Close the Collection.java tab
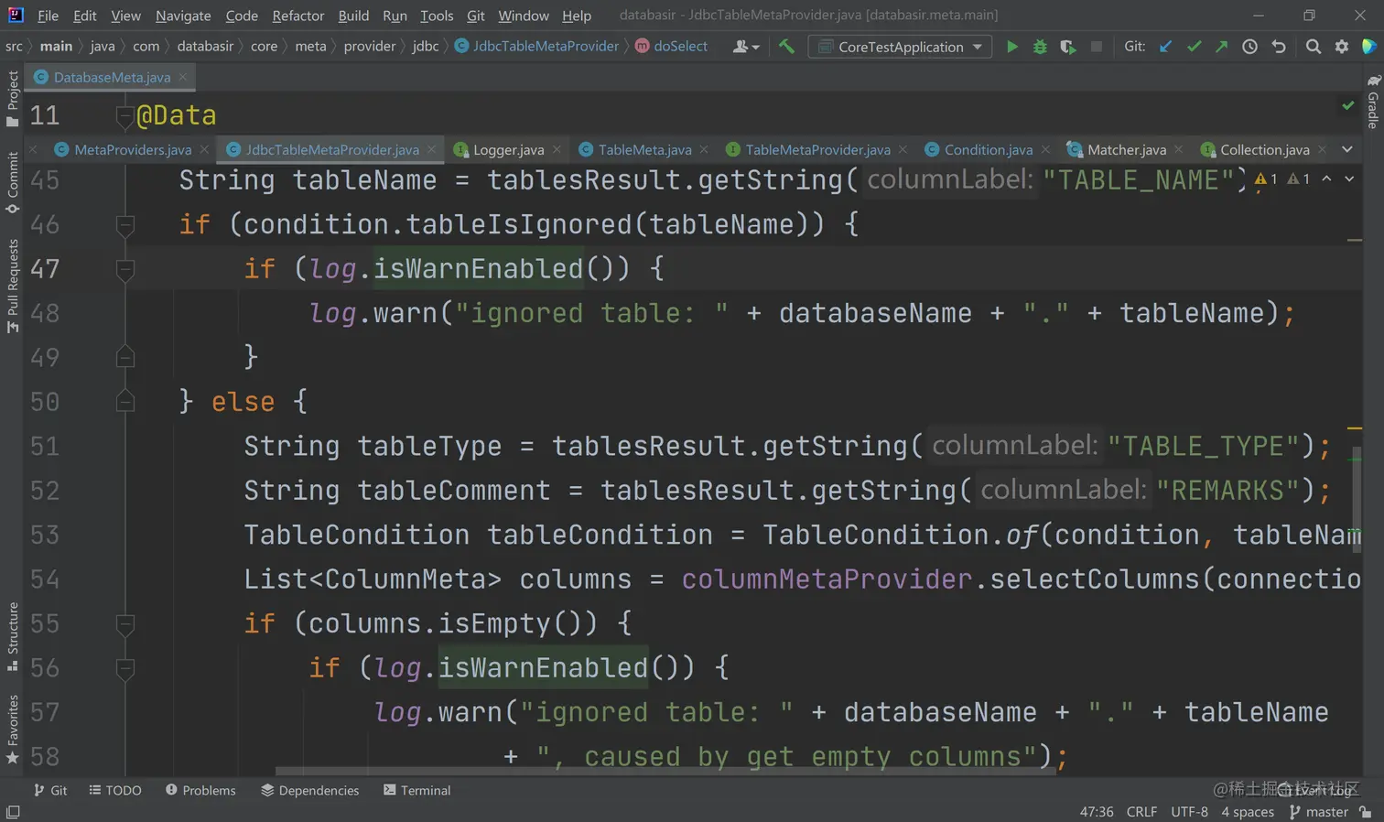 coord(1321,149)
